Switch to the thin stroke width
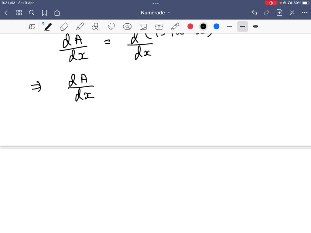The image size is (311, 233). tap(229, 26)
